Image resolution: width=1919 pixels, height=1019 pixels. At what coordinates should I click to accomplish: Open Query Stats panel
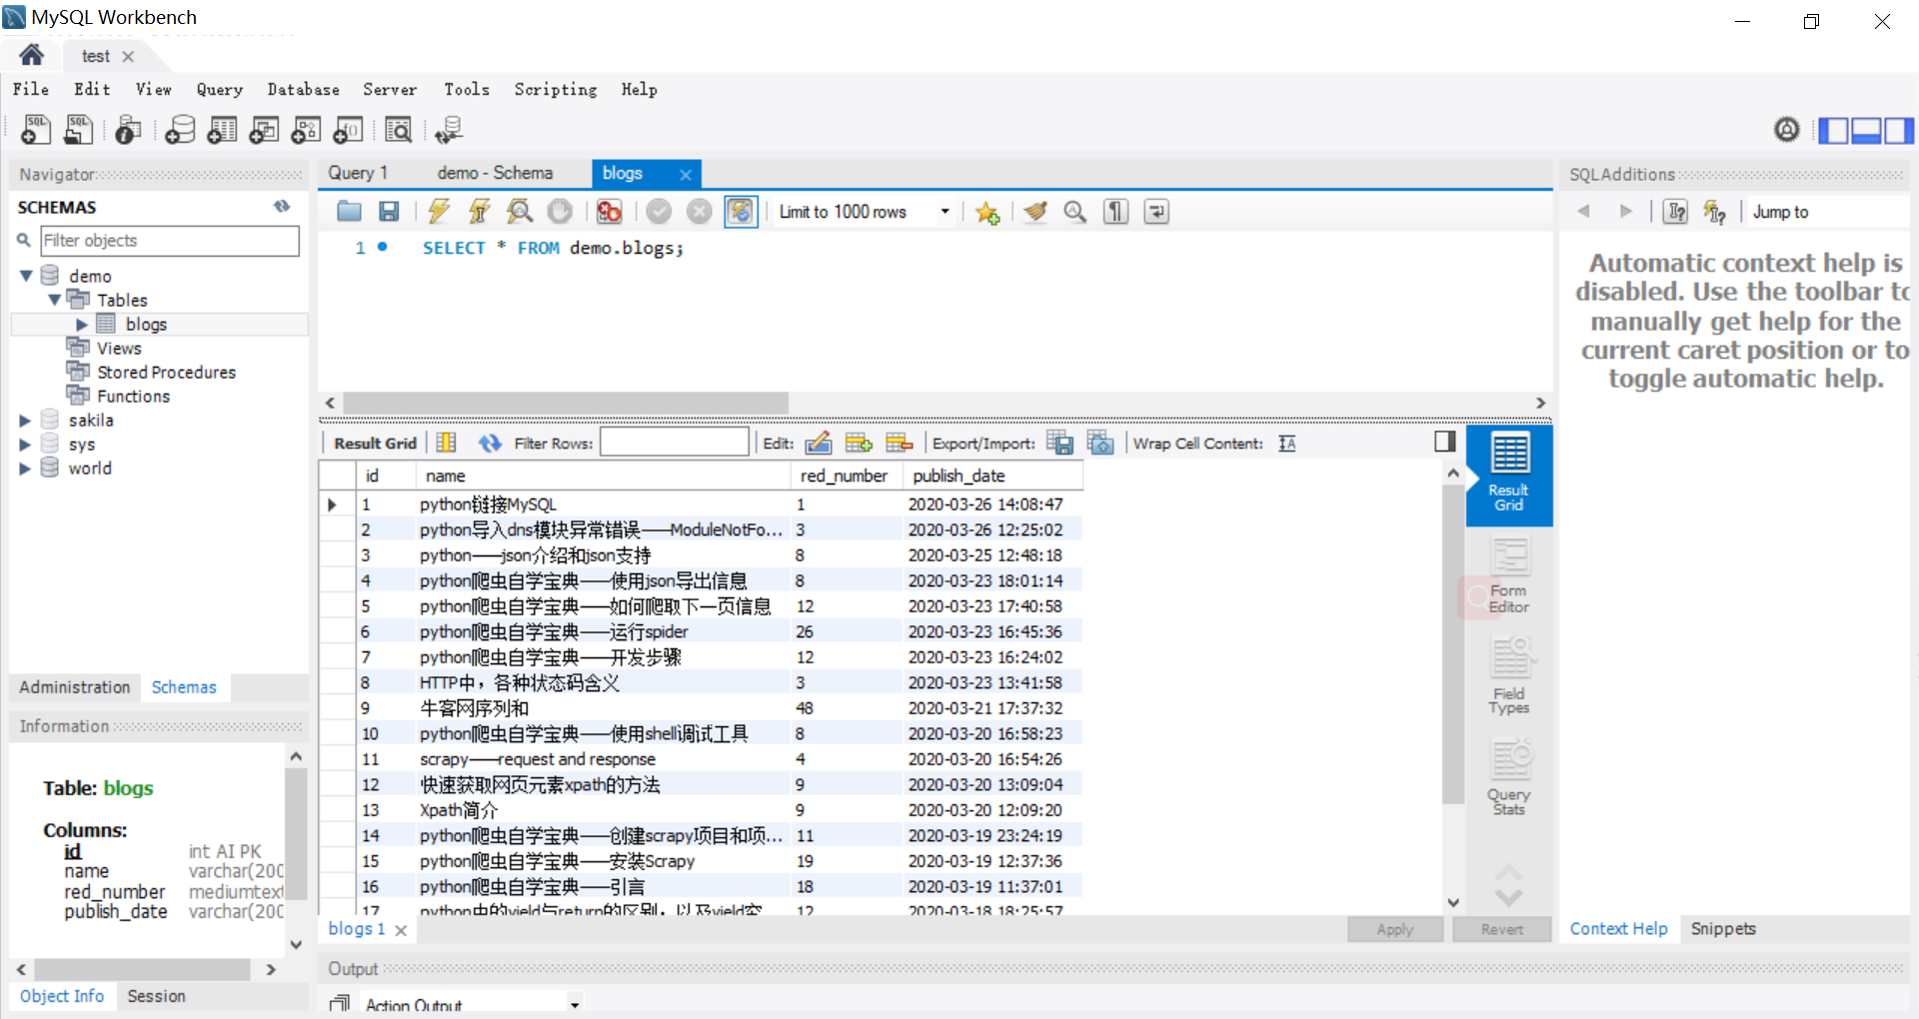click(x=1509, y=777)
